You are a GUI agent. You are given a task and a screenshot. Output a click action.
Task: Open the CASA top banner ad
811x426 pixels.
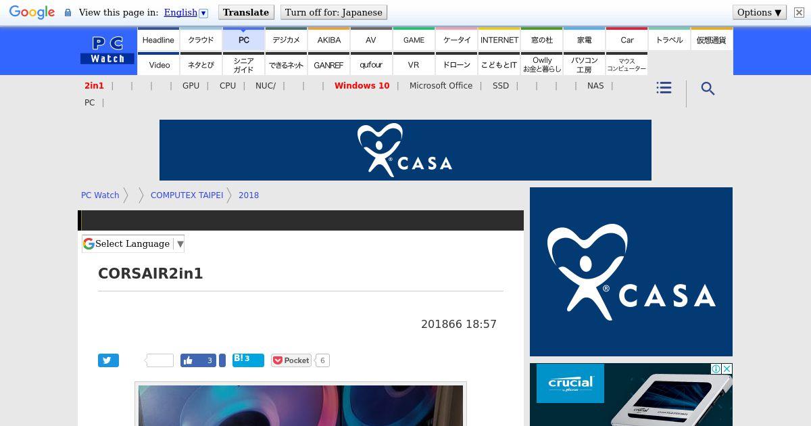tap(405, 150)
